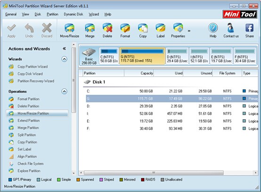Open the General menu
The width and height of the screenshot is (261, 192).
[11, 14]
